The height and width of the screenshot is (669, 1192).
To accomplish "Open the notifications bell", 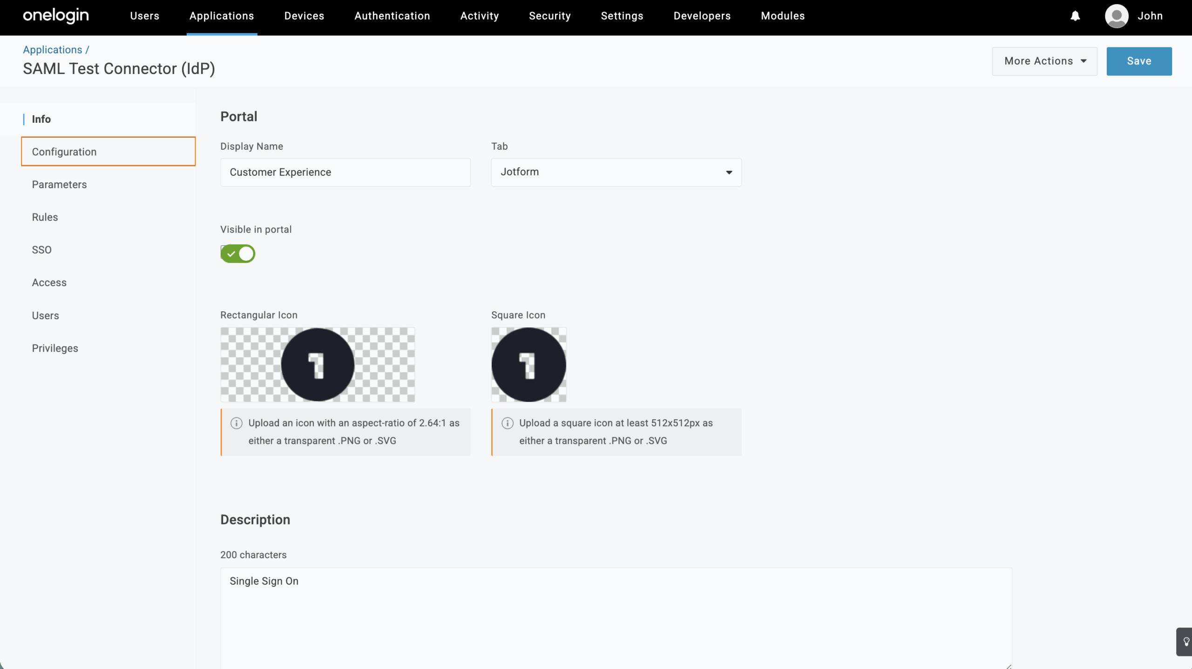I will (x=1075, y=16).
